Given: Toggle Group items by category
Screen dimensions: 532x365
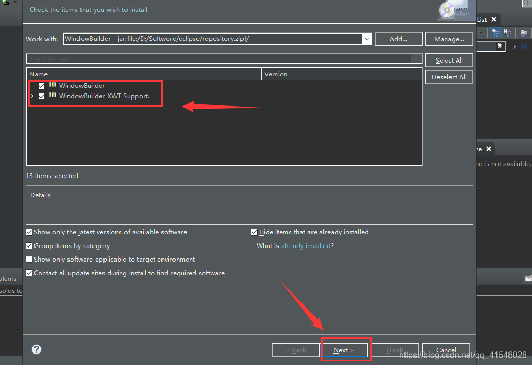Looking at the screenshot, I should 29,246.
